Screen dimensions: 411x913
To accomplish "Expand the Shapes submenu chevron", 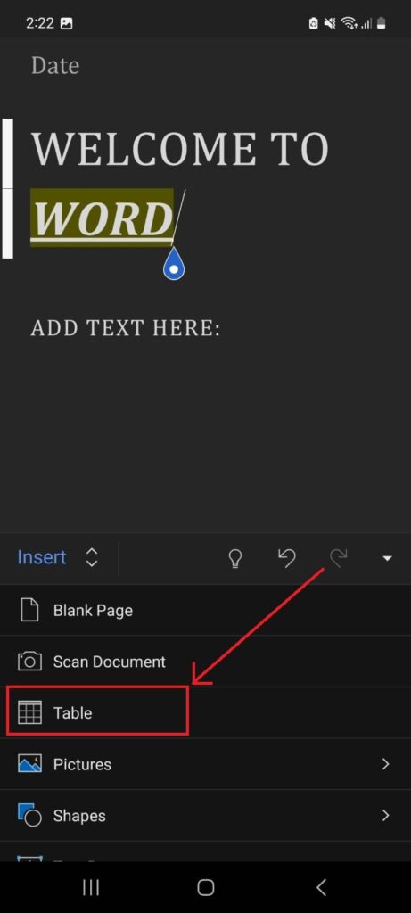I will pos(385,815).
